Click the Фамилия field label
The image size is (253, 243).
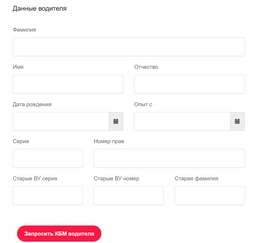(x=24, y=30)
